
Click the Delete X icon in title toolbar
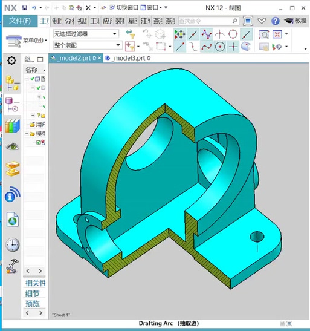click(x=88, y=8)
